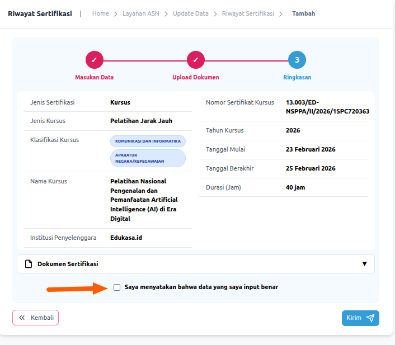The height and width of the screenshot is (345, 395).
Task: Select the Upload Dokumen step label
Action: tap(196, 77)
